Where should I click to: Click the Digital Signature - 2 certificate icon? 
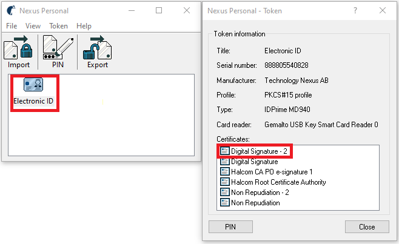click(224, 151)
